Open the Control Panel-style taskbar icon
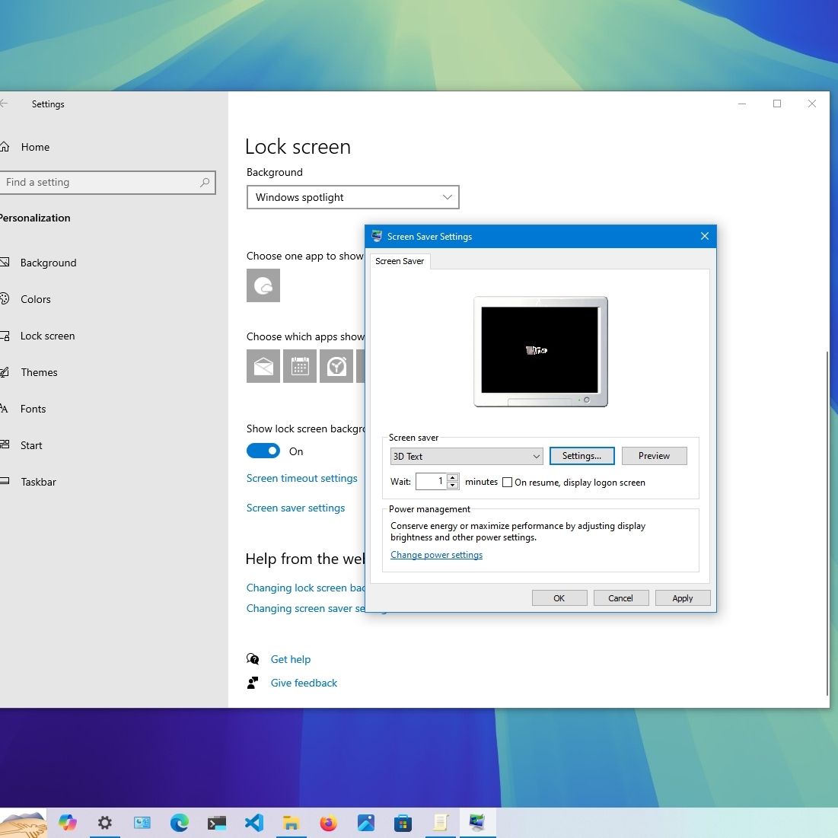The height and width of the screenshot is (838, 838). (142, 823)
